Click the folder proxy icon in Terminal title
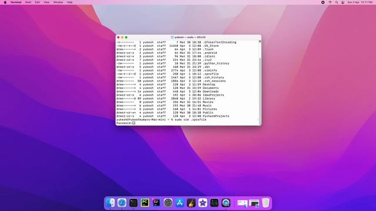This screenshot has width=376, height=211. (x=172, y=38)
